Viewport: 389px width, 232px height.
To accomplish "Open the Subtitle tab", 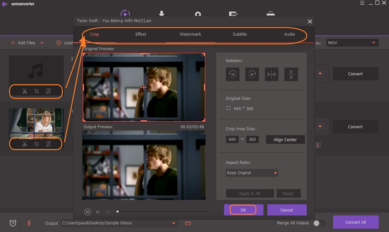I will coord(239,34).
